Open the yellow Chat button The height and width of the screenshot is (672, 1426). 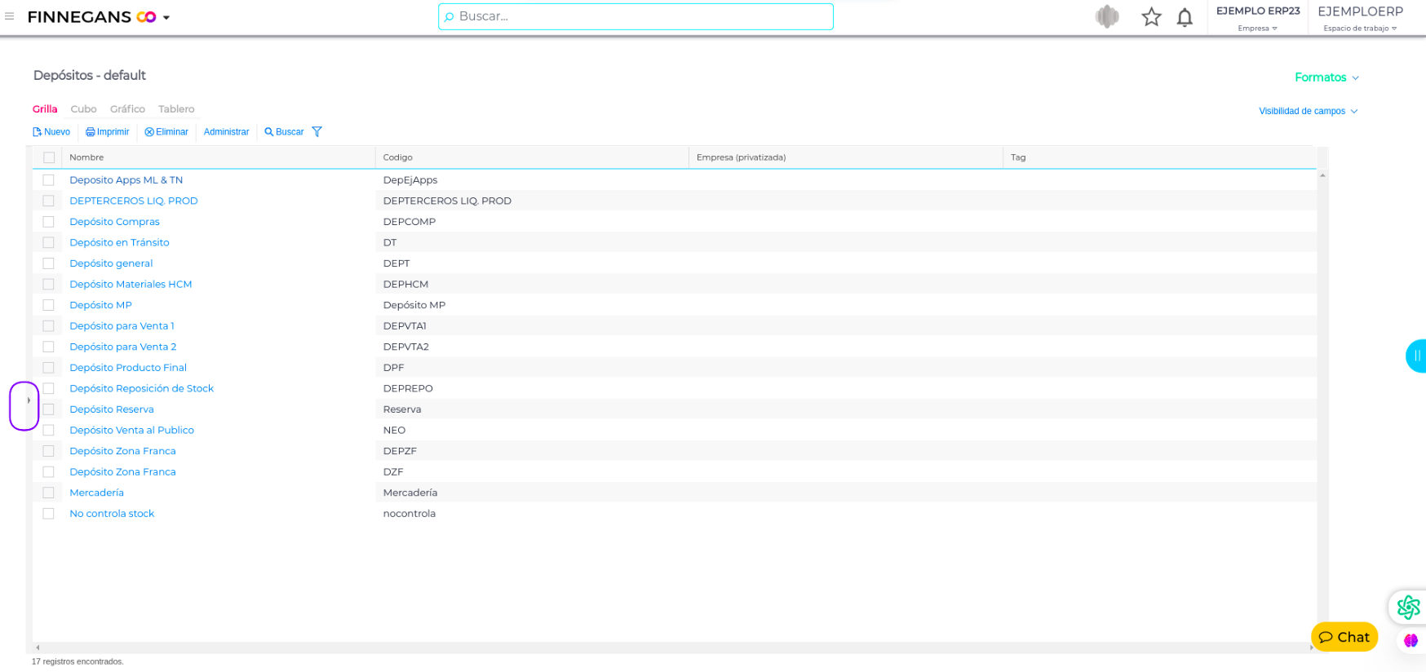coord(1344,637)
